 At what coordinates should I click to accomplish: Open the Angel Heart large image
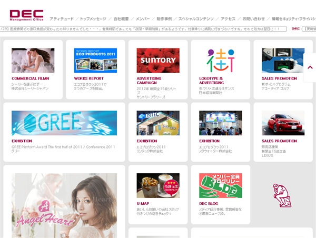[x=64, y=205]
